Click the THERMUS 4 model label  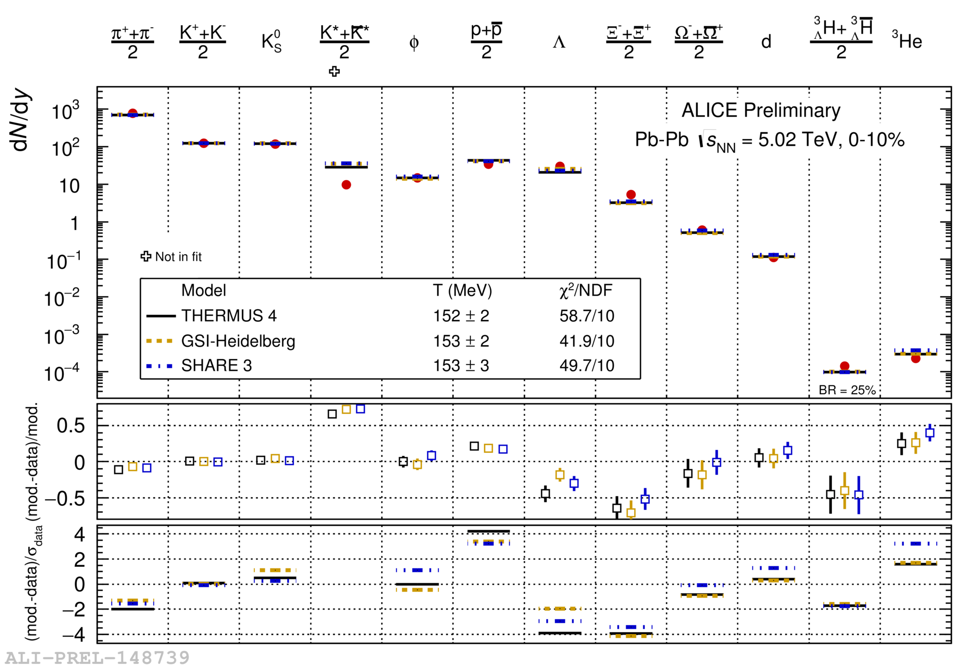tap(229, 316)
